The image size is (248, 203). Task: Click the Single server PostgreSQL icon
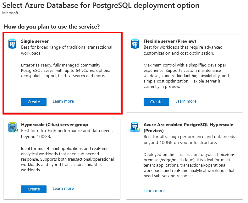[x=12, y=44]
